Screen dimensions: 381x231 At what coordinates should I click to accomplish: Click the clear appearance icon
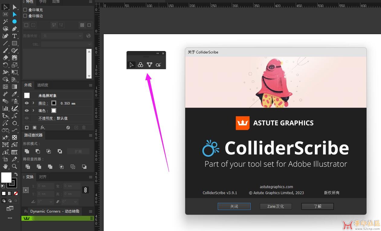pos(68,127)
